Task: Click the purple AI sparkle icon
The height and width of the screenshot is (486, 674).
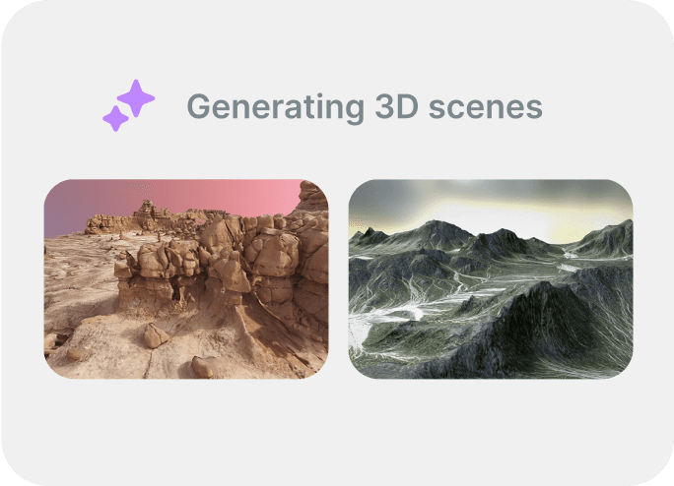Action: (128, 105)
